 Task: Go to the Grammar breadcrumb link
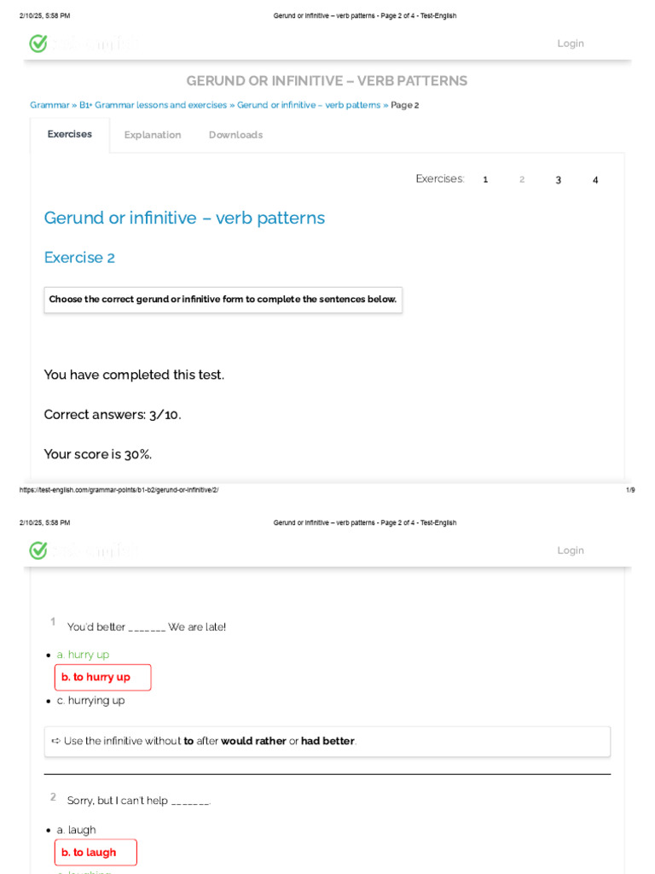[49, 105]
